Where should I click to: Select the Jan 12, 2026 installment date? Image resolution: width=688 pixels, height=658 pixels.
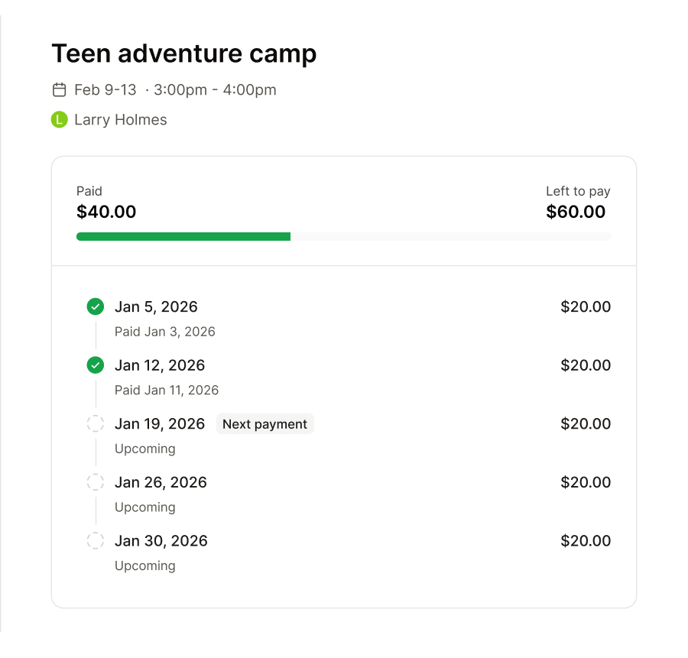pos(160,365)
